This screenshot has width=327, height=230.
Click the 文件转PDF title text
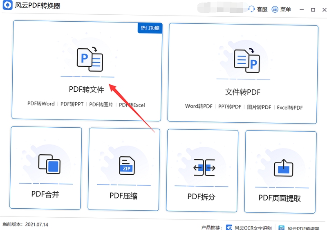click(243, 92)
